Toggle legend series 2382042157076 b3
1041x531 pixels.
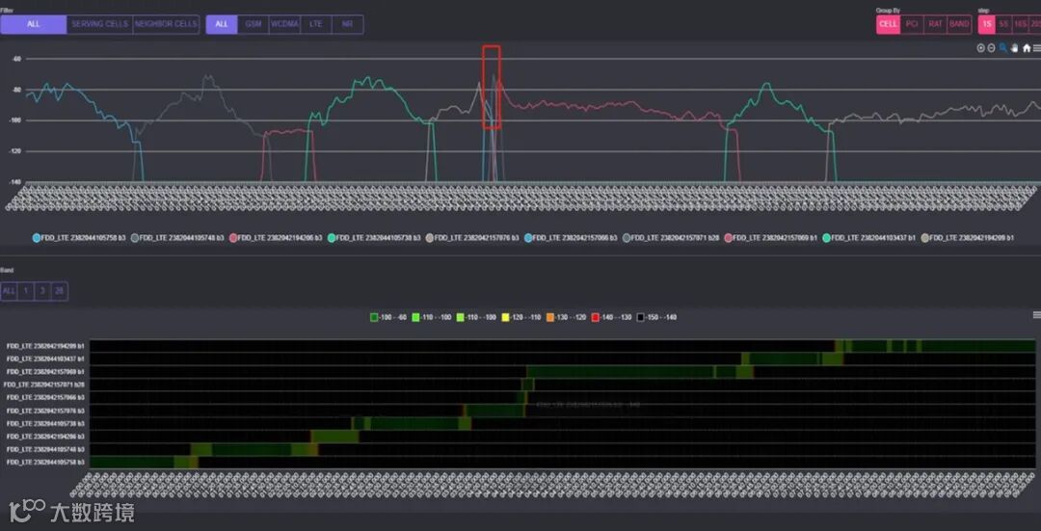(x=472, y=238)
